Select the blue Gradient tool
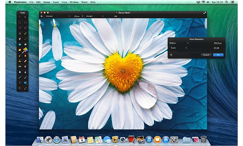243x146 pixels. pyautogui.click(x=20, y=45)
